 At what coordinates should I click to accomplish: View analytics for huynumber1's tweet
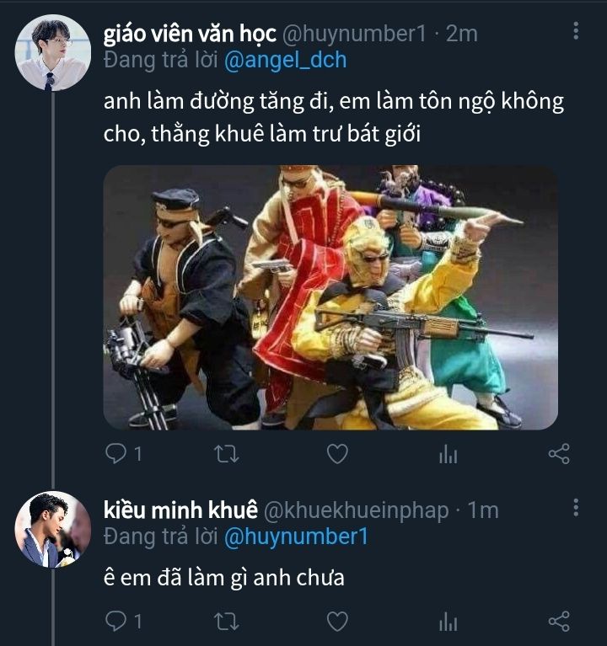[x=449, y=455]
